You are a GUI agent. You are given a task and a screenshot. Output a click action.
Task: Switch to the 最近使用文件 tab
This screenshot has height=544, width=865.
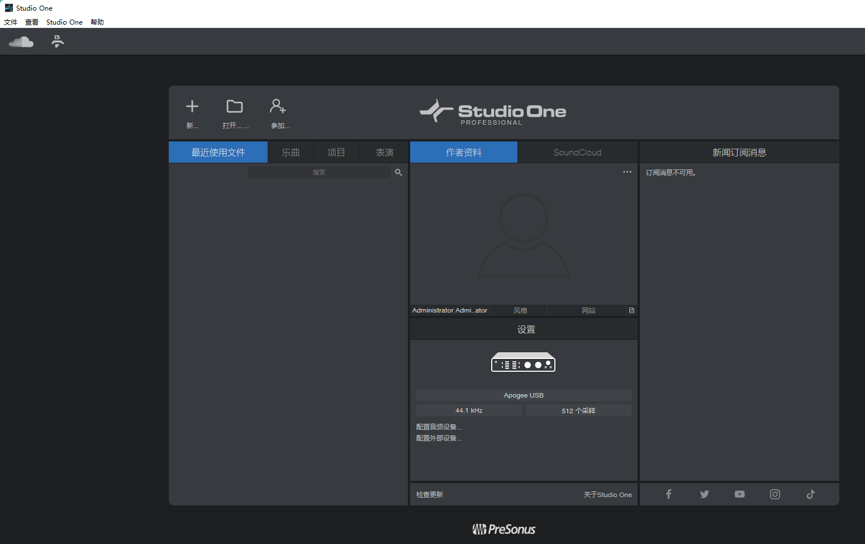click(x=218, y=152)
